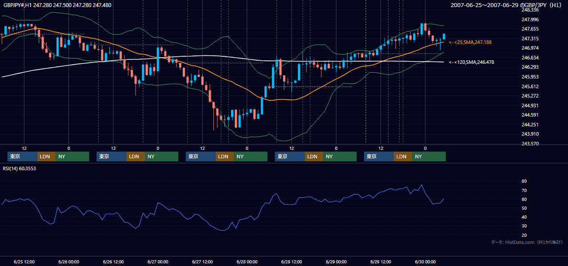Click RSI scale value 40

(524, 217)
